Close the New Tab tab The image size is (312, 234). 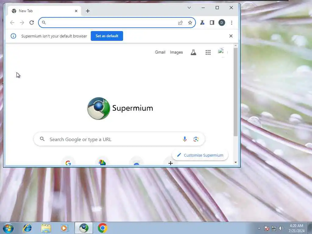76,11
